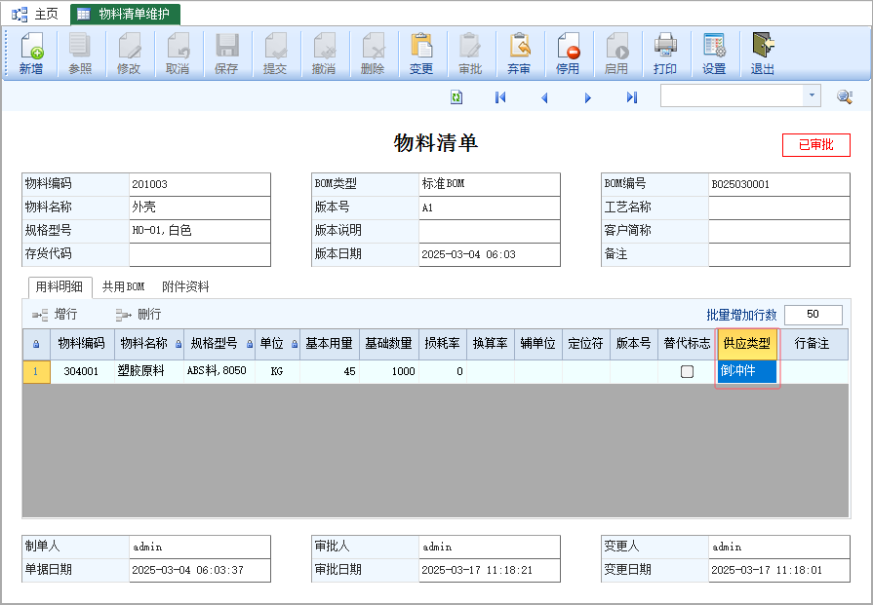Toggle the 替代标志 checkbox in row 1
This screenshot has height=605, width=873.
coord(688,371)
